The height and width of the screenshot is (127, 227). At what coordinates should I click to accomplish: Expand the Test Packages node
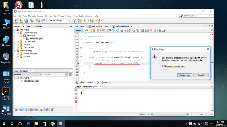pos(18,42)
